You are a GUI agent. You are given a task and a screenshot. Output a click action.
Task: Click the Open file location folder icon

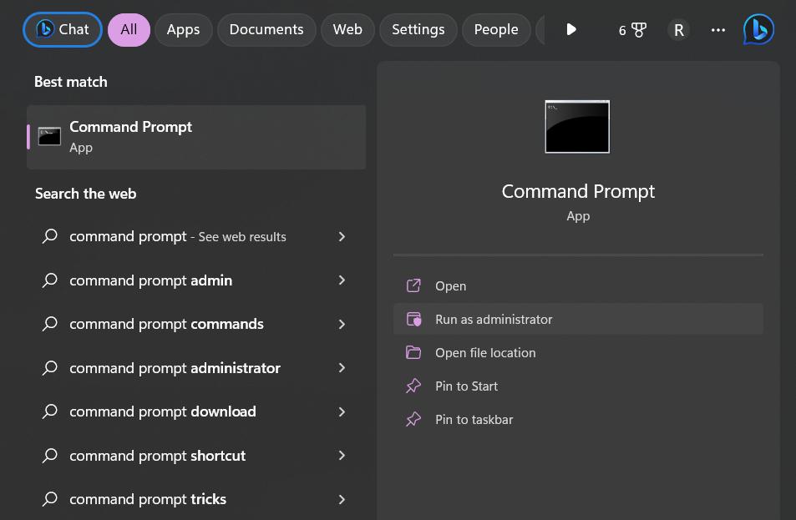click(x=413, y=353)
